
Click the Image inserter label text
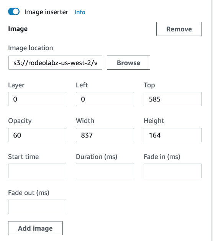click(x=46, y=12)
